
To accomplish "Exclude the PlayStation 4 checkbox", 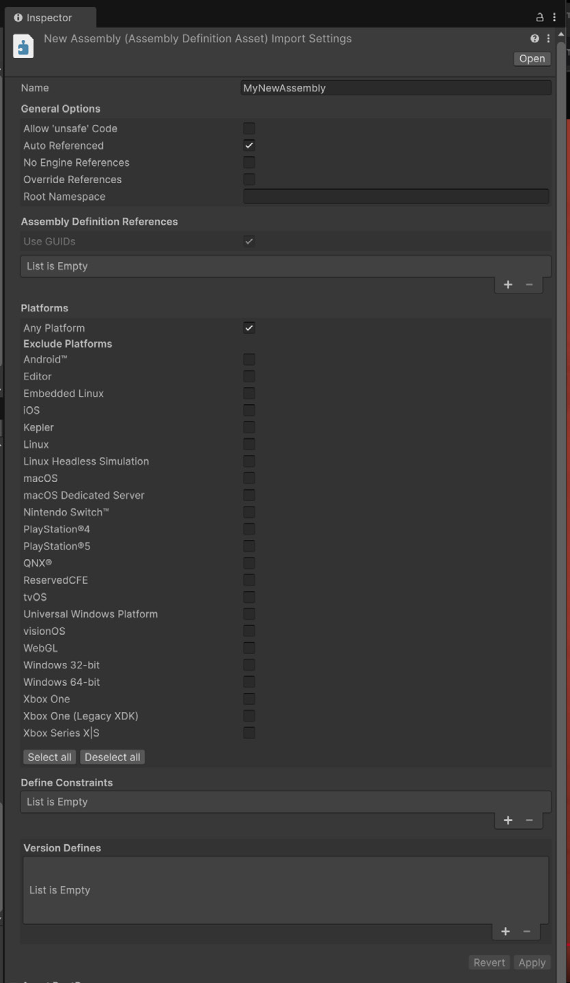I will pyautogui.click(x=249, y=530).
